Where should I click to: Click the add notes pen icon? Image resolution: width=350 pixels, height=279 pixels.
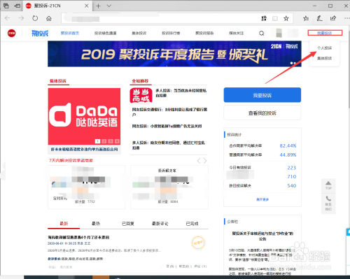[x=319, y=18]
